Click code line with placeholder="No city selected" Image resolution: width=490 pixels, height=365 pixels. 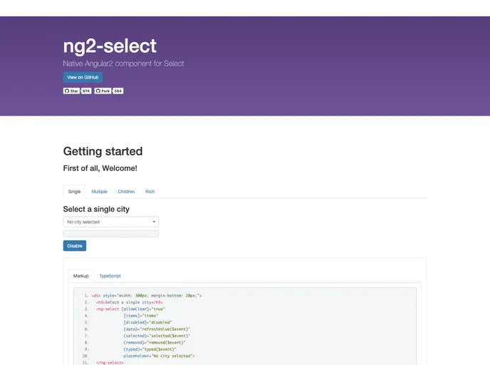pyautogui.click(x=159, y=356)
